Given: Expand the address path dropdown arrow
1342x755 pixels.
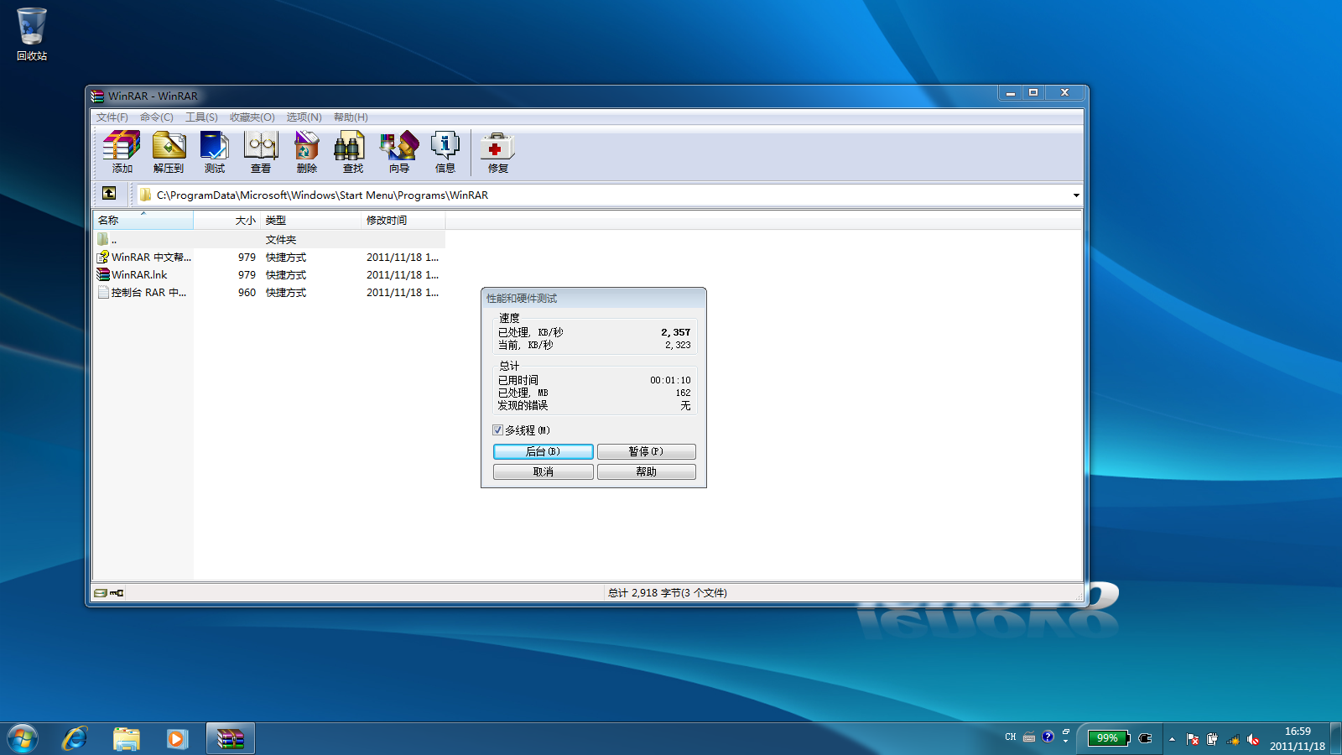Looking at the screenshot, I should click(x=1076, y=195).
